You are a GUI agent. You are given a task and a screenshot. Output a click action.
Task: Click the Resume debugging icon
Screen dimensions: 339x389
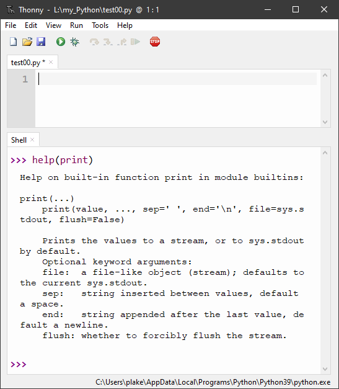point(135,42)
